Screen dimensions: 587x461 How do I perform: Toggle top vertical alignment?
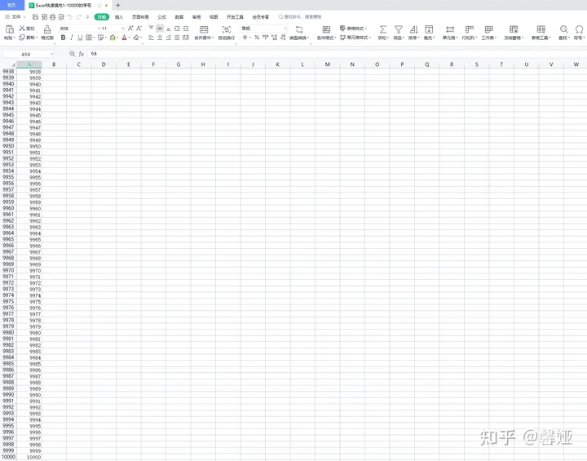pos(152,28)
